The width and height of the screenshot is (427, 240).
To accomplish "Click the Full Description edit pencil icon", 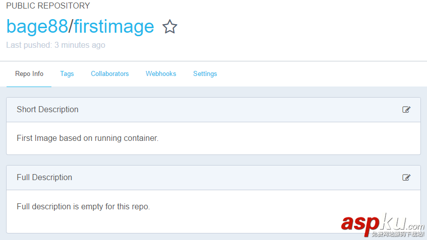I will (406, 178).
